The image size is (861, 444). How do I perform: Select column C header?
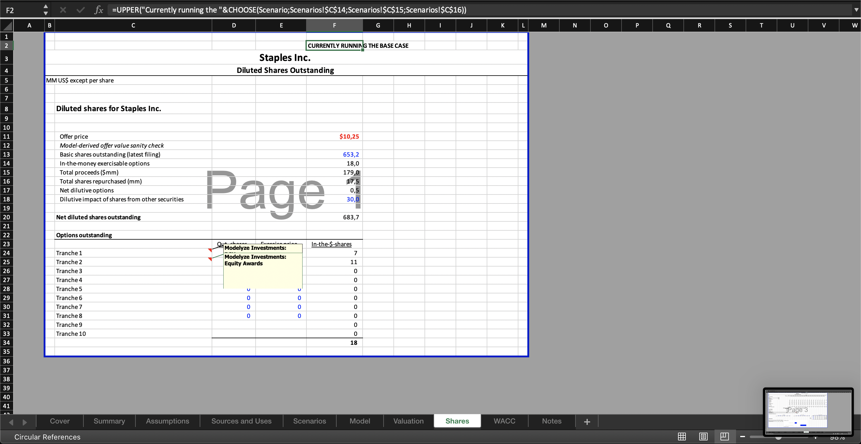coord(133,25)
